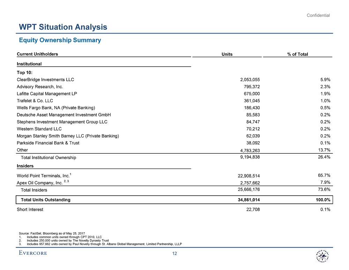Click the Insiders section heading
The height and width of the screenshot is (270, 349).
25,166
